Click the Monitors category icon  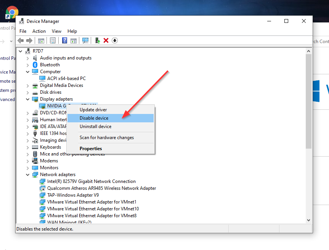pyautogui.click(x=35, y=168)
